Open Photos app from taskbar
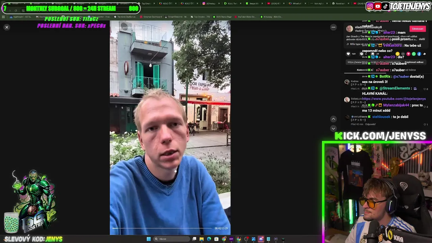The width and height of the screenshot is (432, 243). coord(253,239)
